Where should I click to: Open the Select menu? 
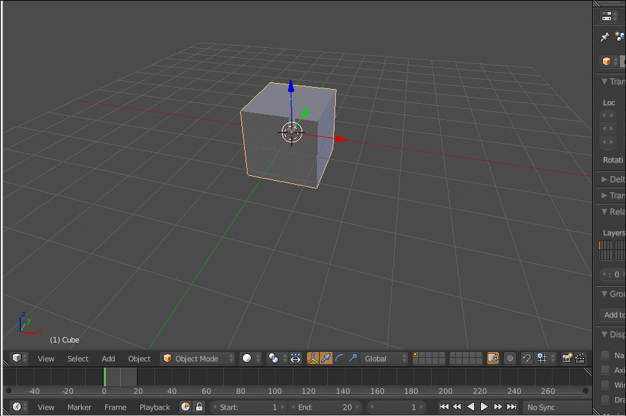78,359
